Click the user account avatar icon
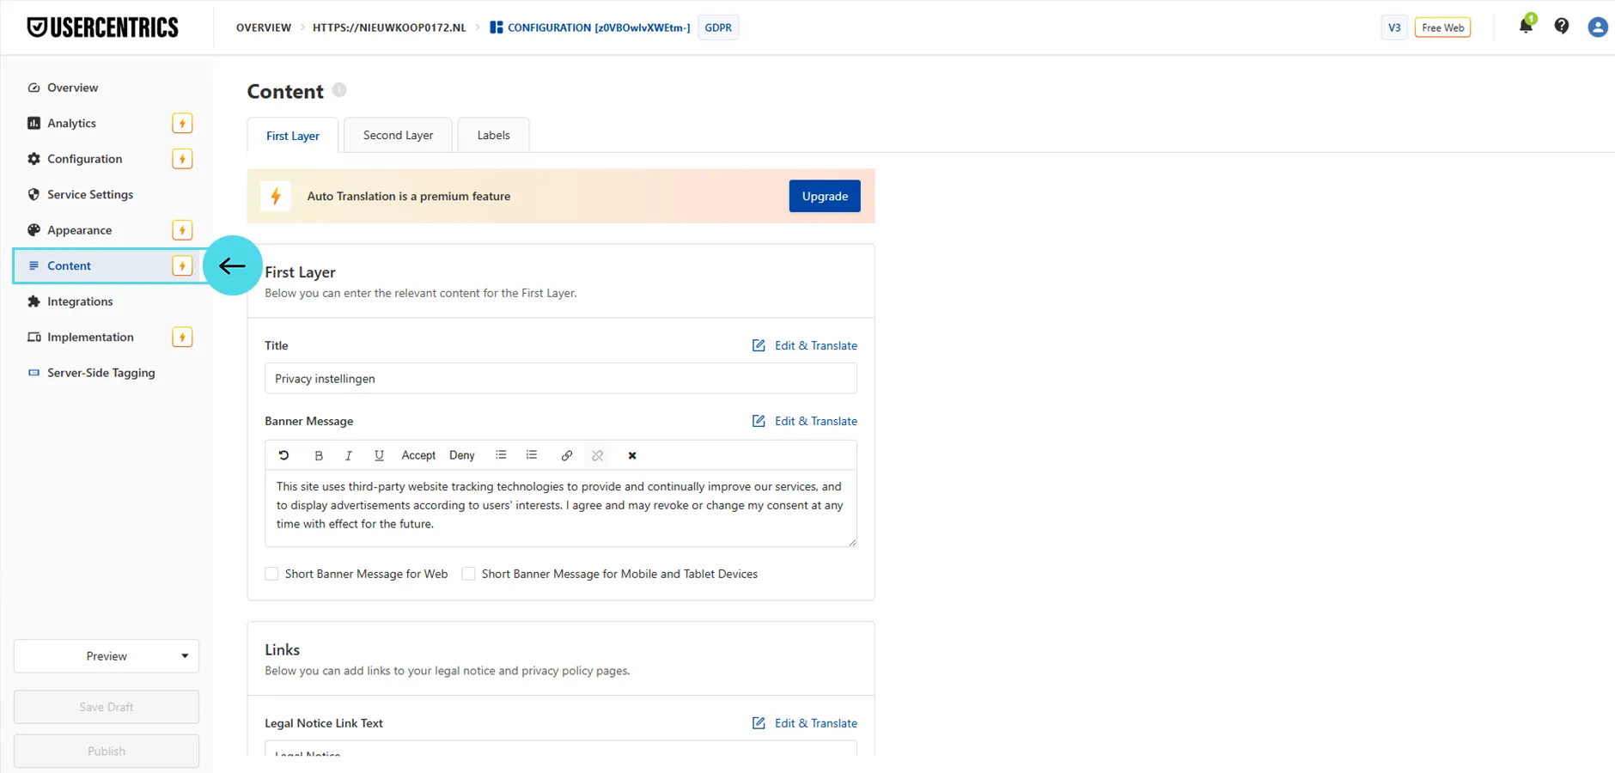 pos(1597,27)
